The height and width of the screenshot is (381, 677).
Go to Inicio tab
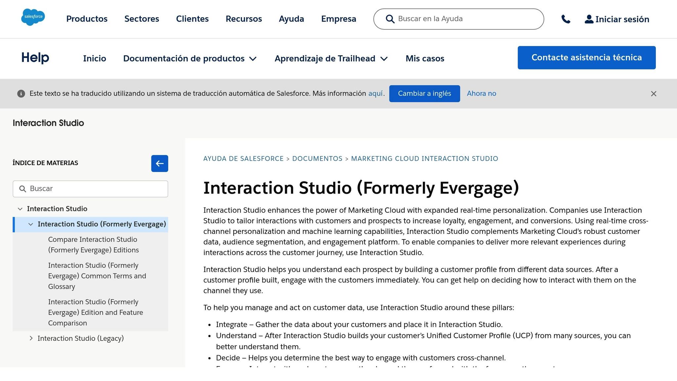point(95,59)
